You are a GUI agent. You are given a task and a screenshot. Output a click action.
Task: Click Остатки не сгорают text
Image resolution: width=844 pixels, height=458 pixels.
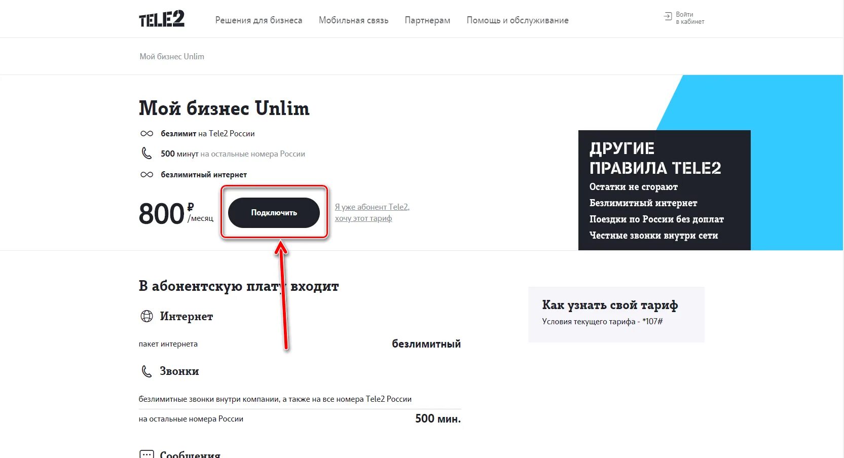coord(634,187)
